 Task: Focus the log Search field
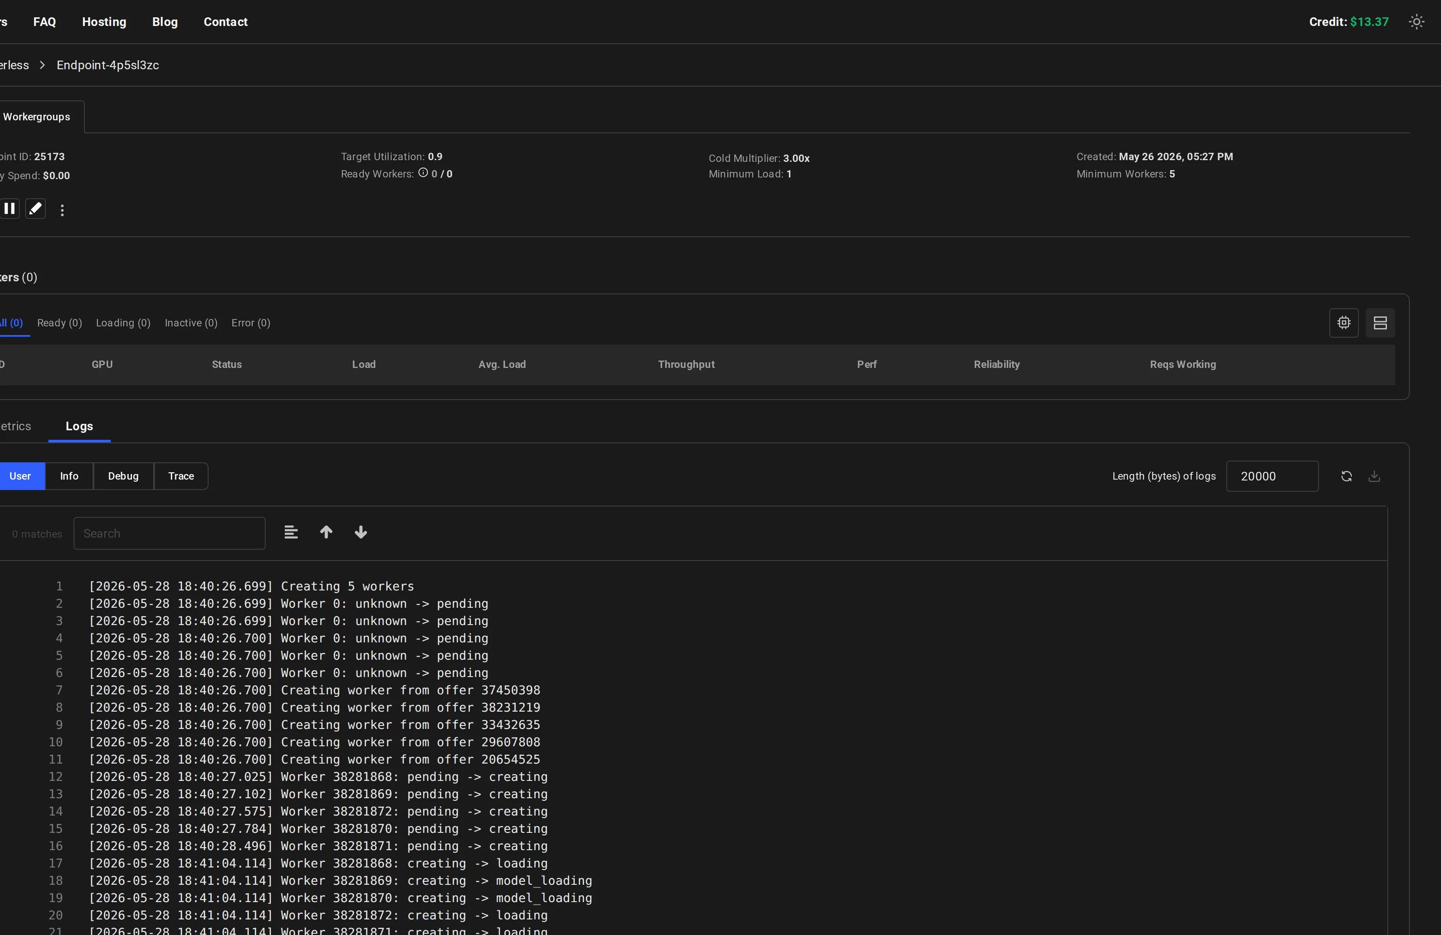click(170, 533)
